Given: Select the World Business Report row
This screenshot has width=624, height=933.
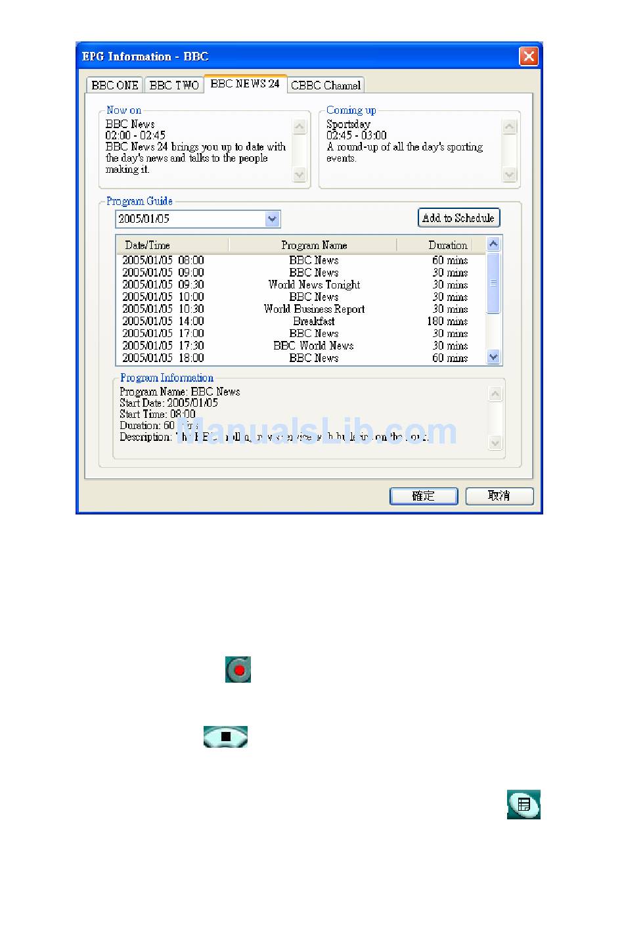Looking at the screenshot, I should point(301,309).
